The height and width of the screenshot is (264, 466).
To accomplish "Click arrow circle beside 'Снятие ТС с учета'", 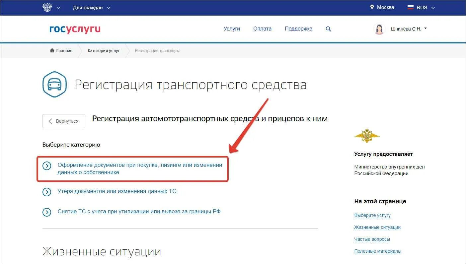I will tap(47, 212).
